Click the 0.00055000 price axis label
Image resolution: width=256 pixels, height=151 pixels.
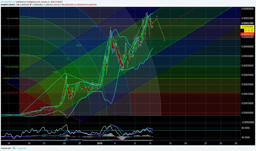248,18
